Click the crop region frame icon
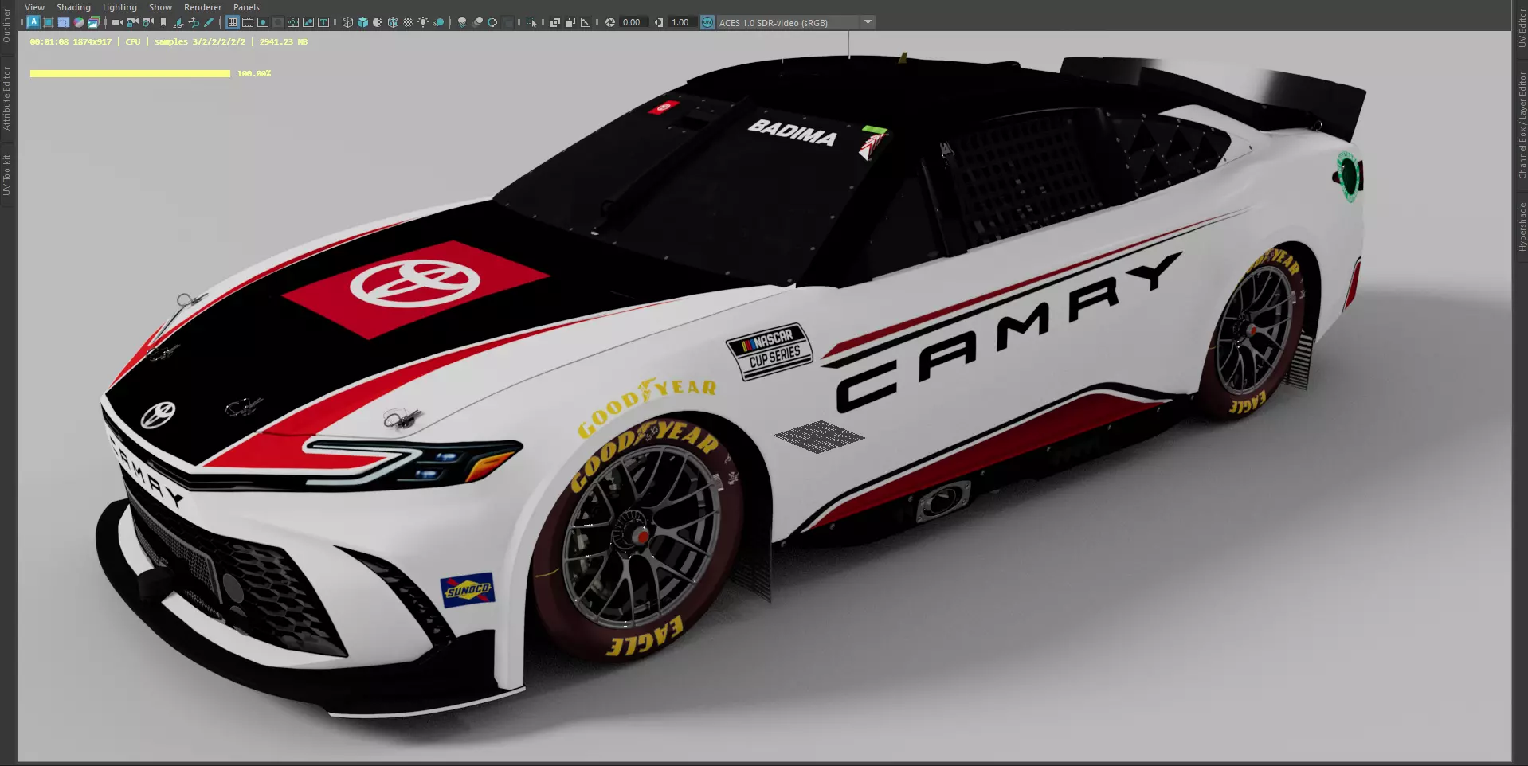The width and height of the screenshot is (1528, 766). point(49,22)
